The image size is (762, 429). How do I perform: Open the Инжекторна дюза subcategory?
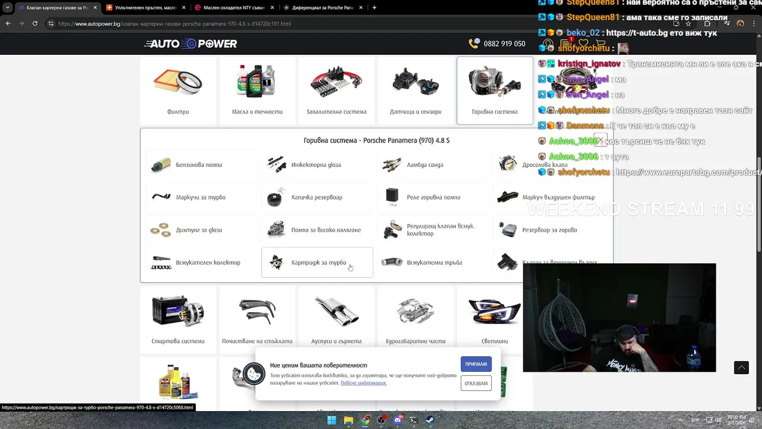(317, 165)
